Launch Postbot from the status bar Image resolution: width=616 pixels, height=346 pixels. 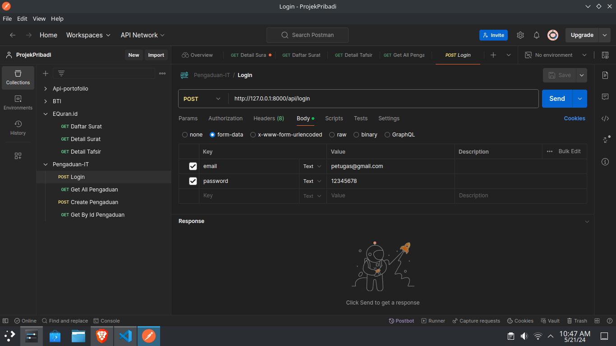pos(401,320)
